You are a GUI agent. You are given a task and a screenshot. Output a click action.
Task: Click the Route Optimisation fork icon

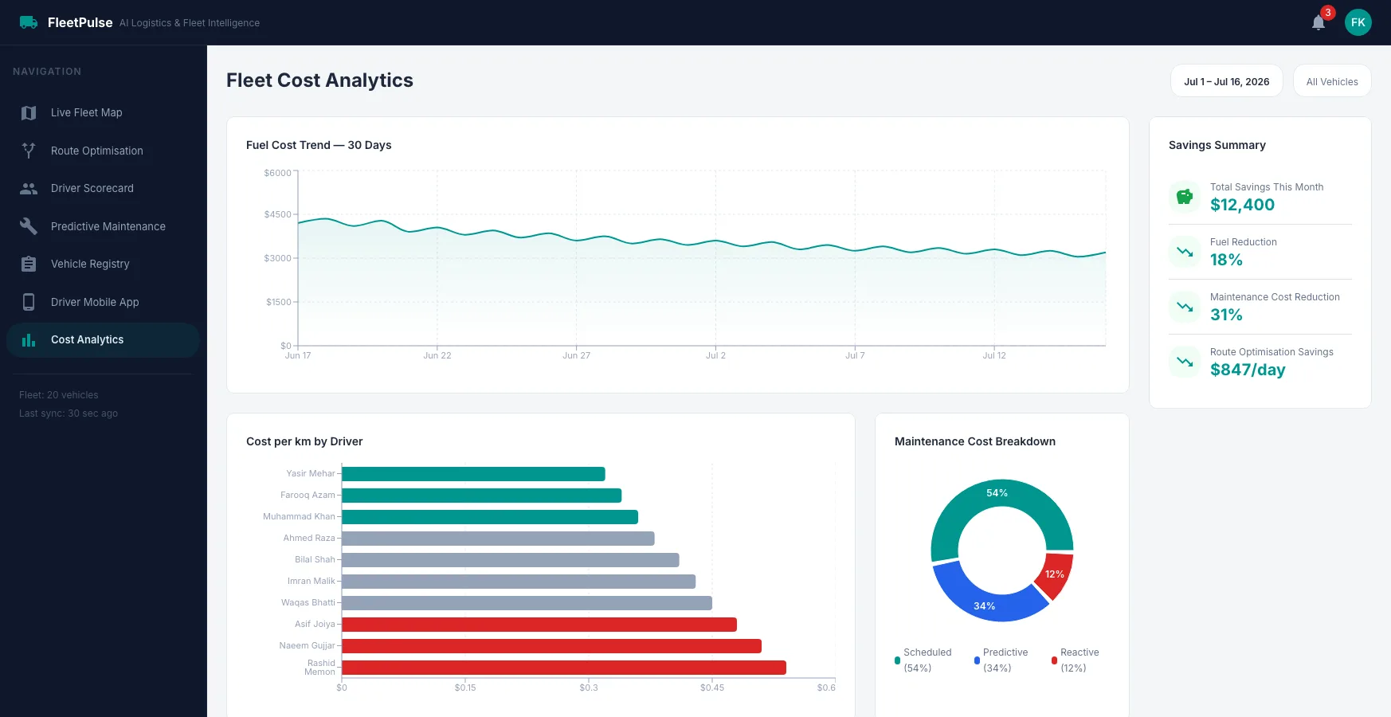[29, 151]
